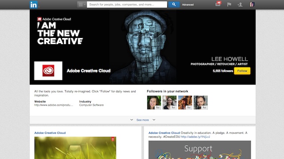
Task: Open the second follower's profile photo
Action: click(x=170, y=102)
